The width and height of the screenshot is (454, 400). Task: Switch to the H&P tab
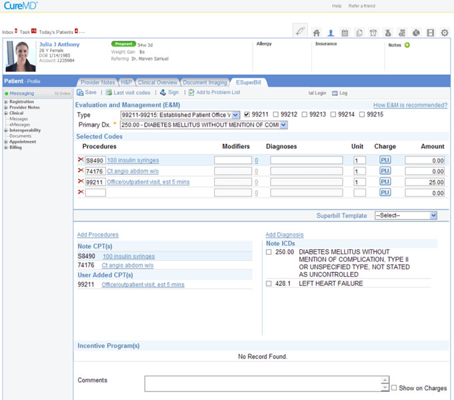(x=126, y=83)
